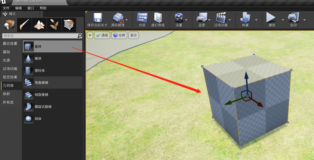The width and height of the screenshot is (314, 160).
Task: Open the 光照 view mode button
Action: 119,35
